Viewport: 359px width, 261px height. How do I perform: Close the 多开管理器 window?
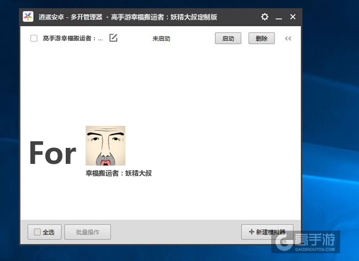[x=293, y=17]
